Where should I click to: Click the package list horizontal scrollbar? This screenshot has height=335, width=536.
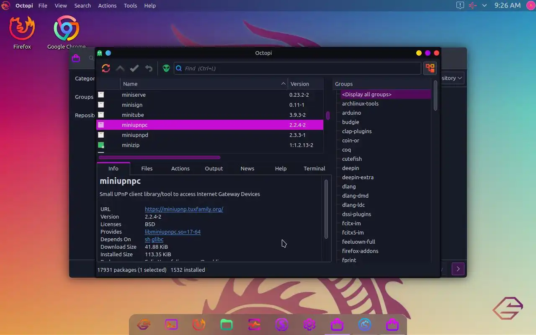[x=159, y=157]
